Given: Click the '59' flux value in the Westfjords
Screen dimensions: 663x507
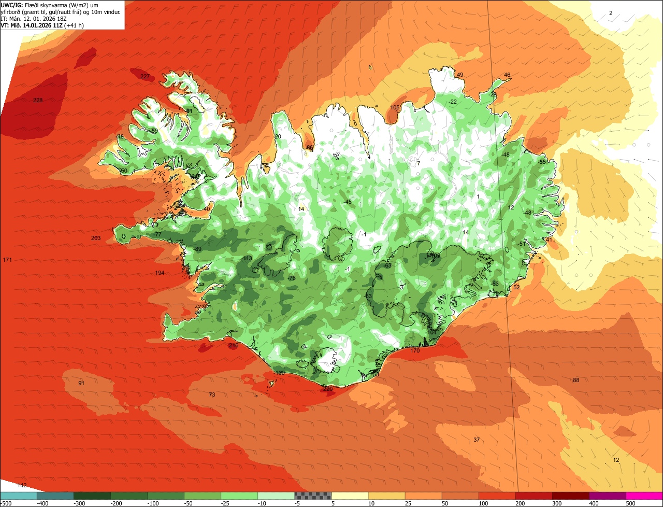Looking at the screenshot, I should pos(154,131).
